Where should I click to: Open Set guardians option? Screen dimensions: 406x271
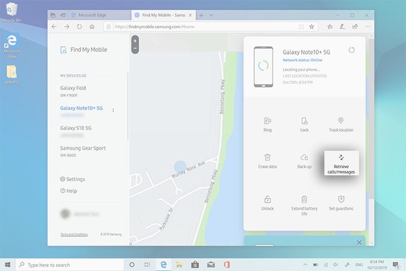[341, 203]
